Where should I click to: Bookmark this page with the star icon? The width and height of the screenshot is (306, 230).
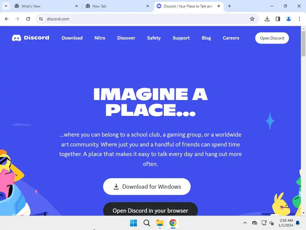pos(252,19)
